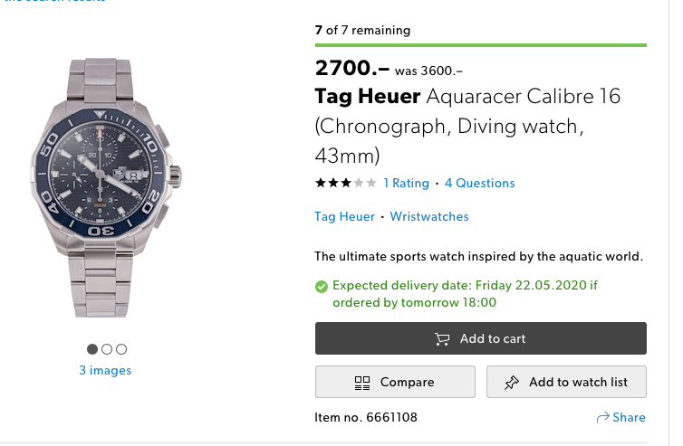Image resolution: width=683 pixels, height=446 pixels.
Task: Click the pin icon for watch list
Action: tap(511, 383)
